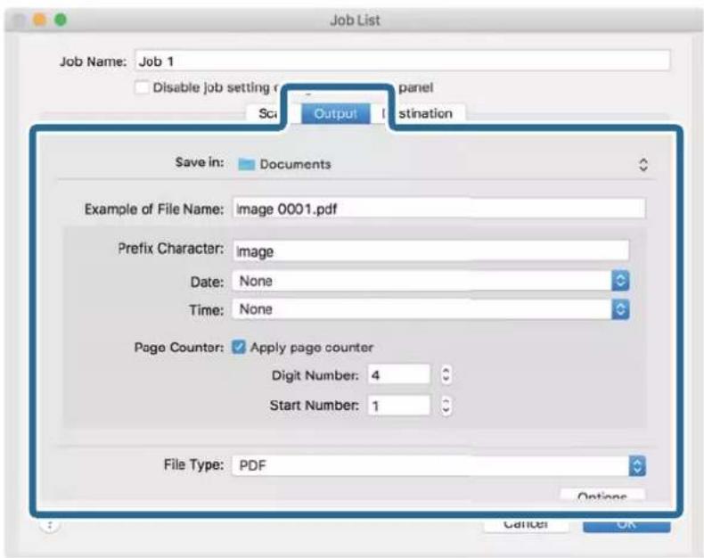
Task: Adjust the Digit Number stepper
Action: pyautogui.click(x=446, y=374)
